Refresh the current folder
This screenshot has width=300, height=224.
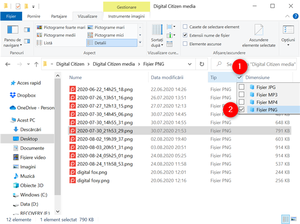coord(202,64)
